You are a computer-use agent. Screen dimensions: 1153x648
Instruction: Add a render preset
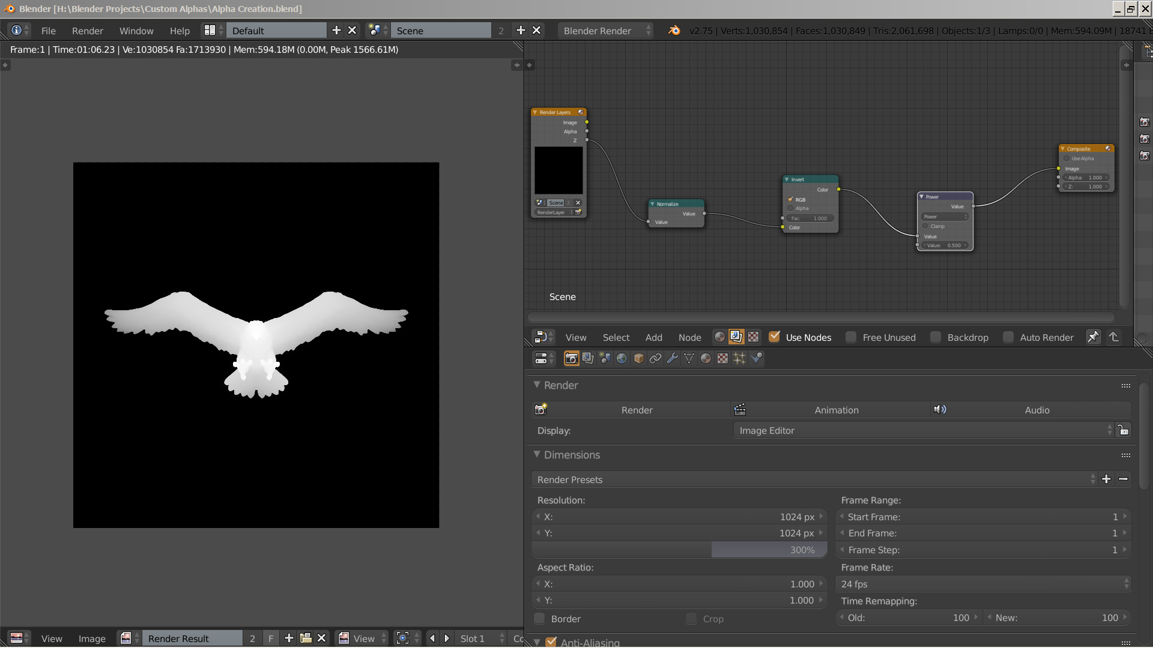1106,479
